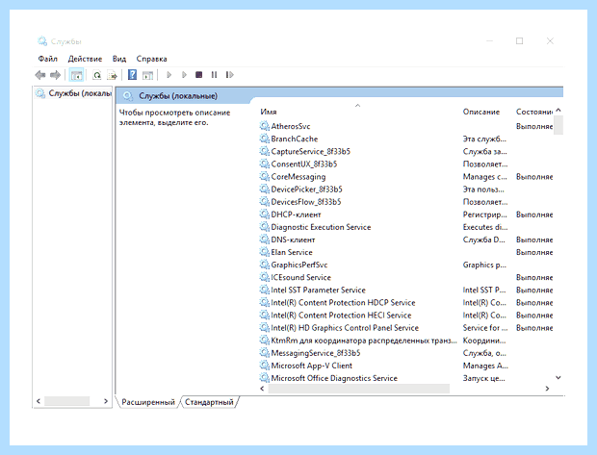Click the "Graphics p..." description cell
Viewport: 597px width, 455px height.
[x=484, y=265]
